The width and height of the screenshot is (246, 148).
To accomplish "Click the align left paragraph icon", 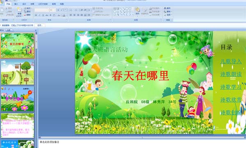I will pyautogui.click(x=71, y=15).
